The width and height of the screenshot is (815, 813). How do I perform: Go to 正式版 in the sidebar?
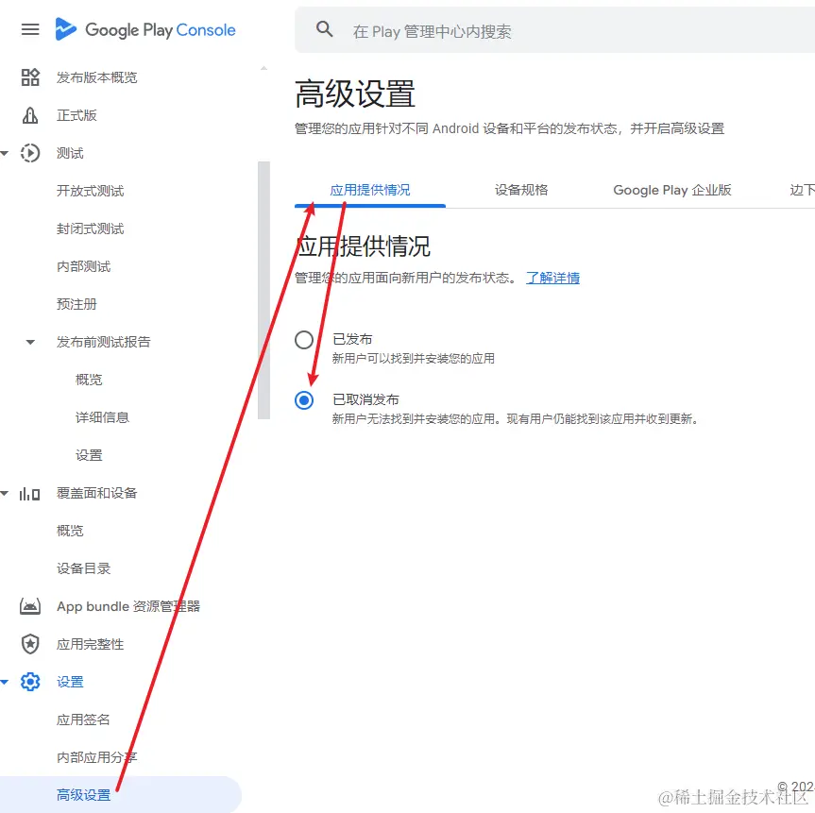coord(76,115)
